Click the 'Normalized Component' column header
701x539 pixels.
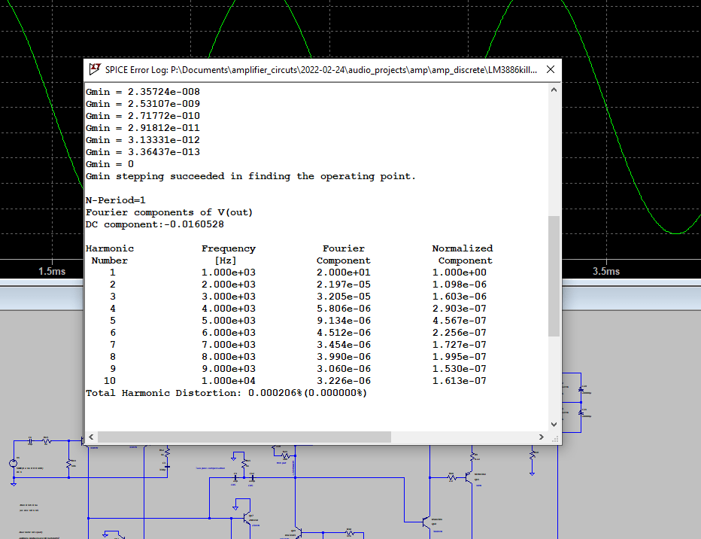click(463, 254)
